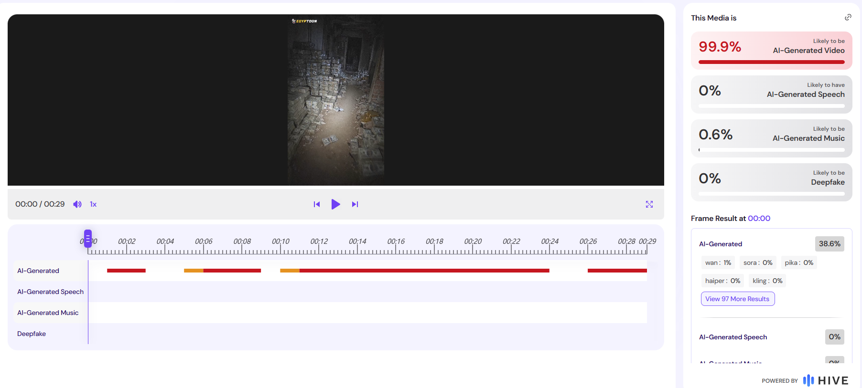This screenshot has width=862, height=388.
Task: Jump to 00:20 on timeline ruler
Action: tap(473, 241)
